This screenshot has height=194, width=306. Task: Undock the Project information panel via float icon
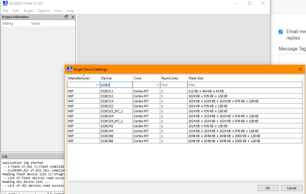(x=66, y=17)
